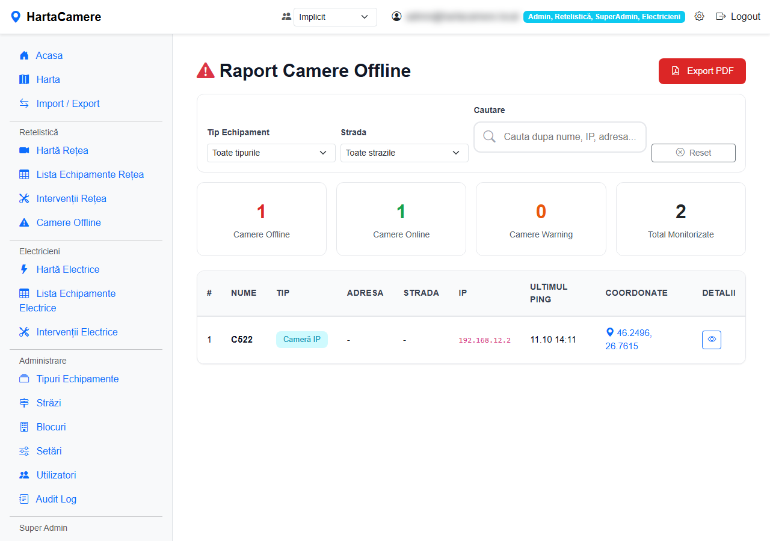The image size is (770, 541).
Task: Click the signpost icon beside Străzi
Action: [x=24, y=403]
